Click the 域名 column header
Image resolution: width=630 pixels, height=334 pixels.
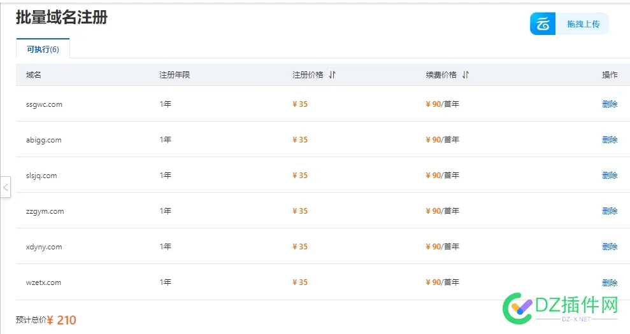[34, 75]
